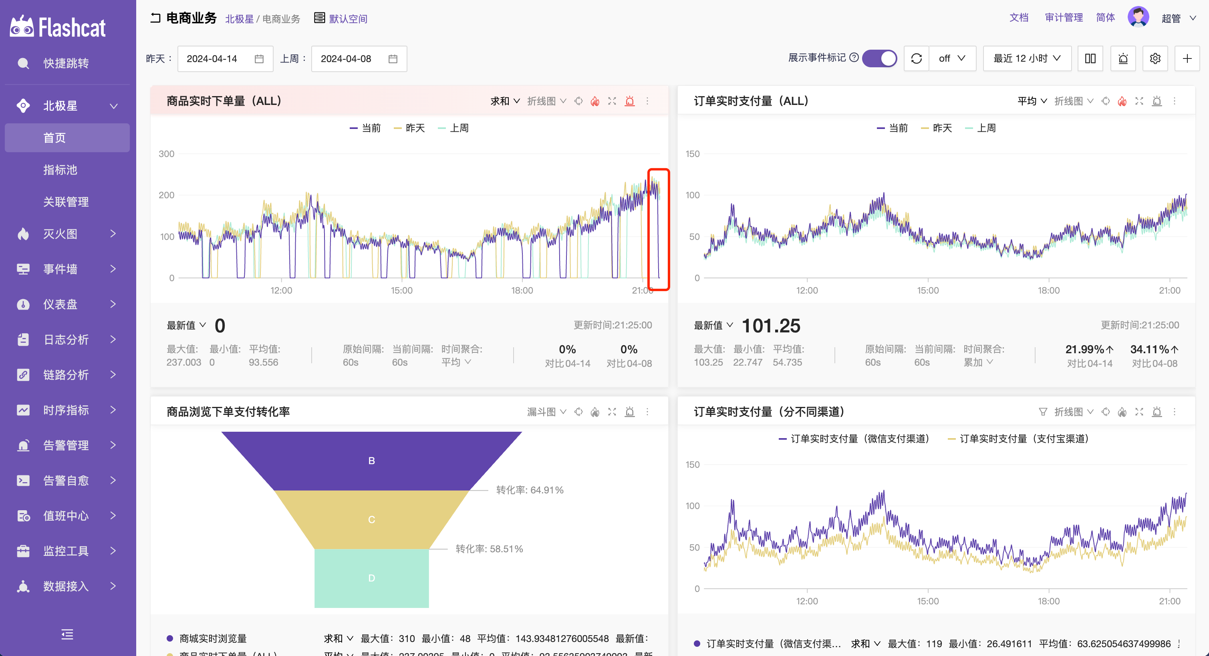Screen dimensions: 1209x656
Task: Click the alert bell icon on toolbar
Action: click(1122, 57)
